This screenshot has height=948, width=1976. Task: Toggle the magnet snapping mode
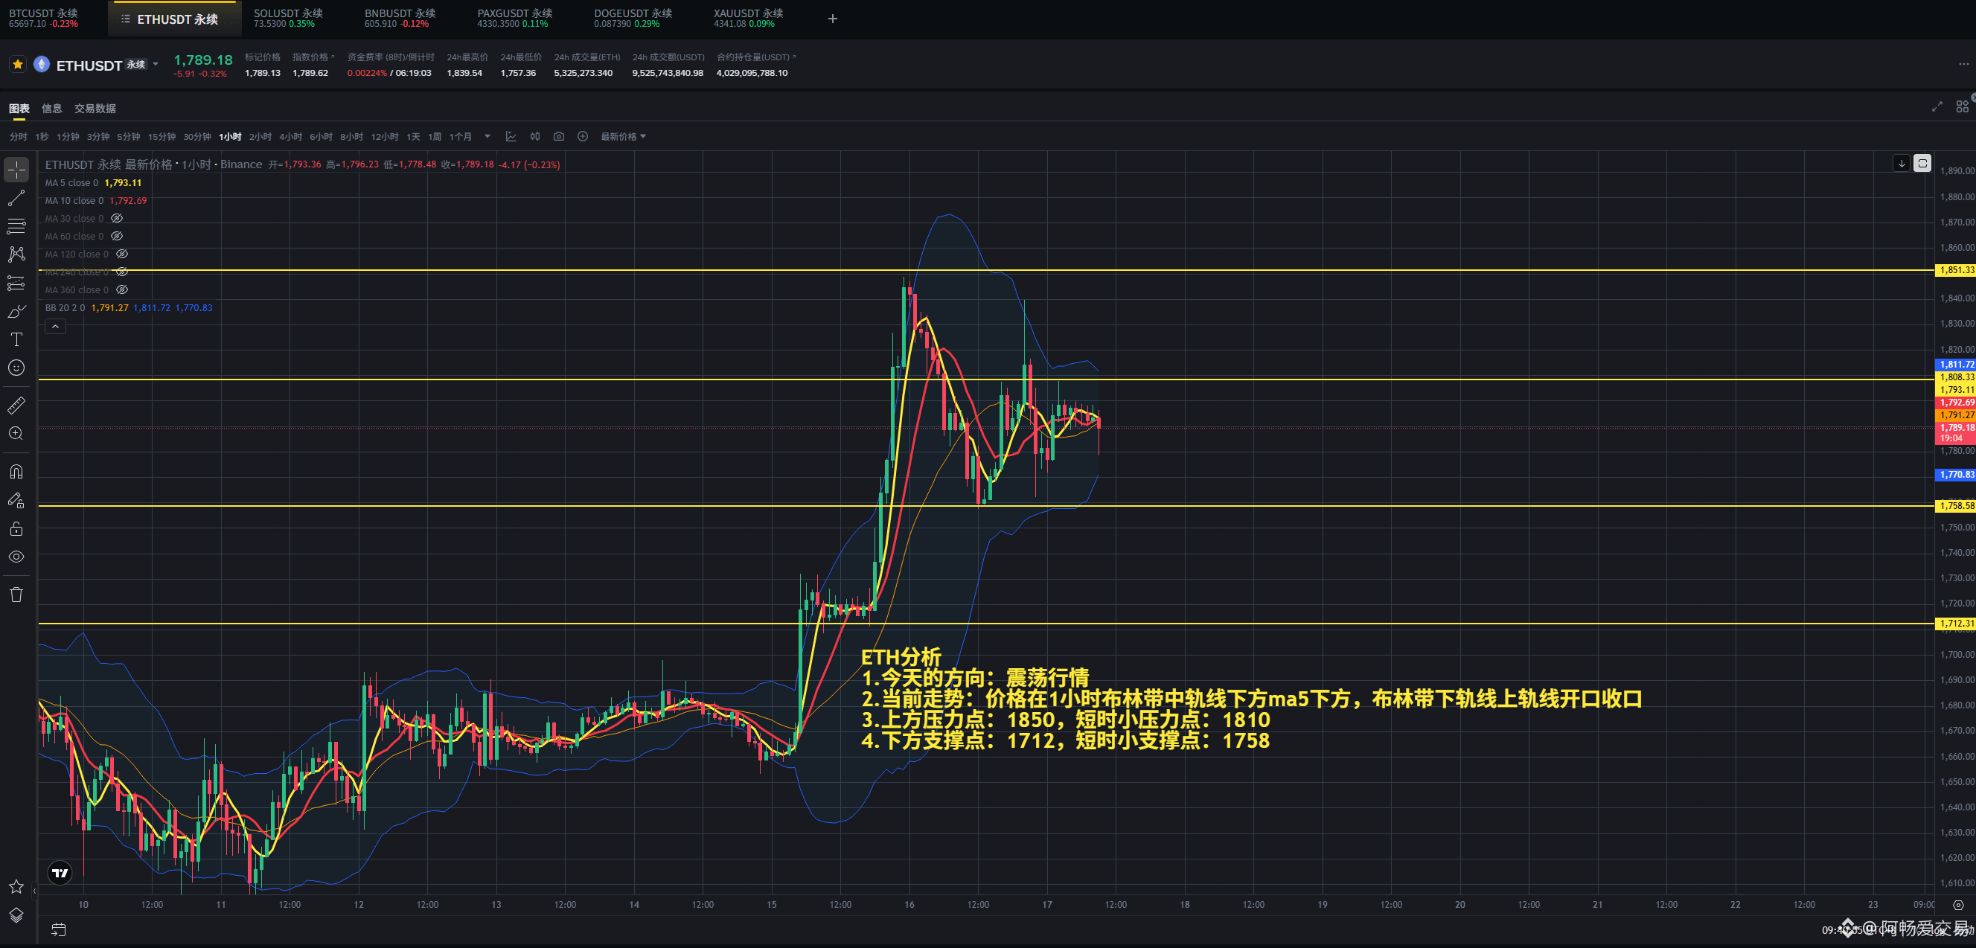(16, 471)
